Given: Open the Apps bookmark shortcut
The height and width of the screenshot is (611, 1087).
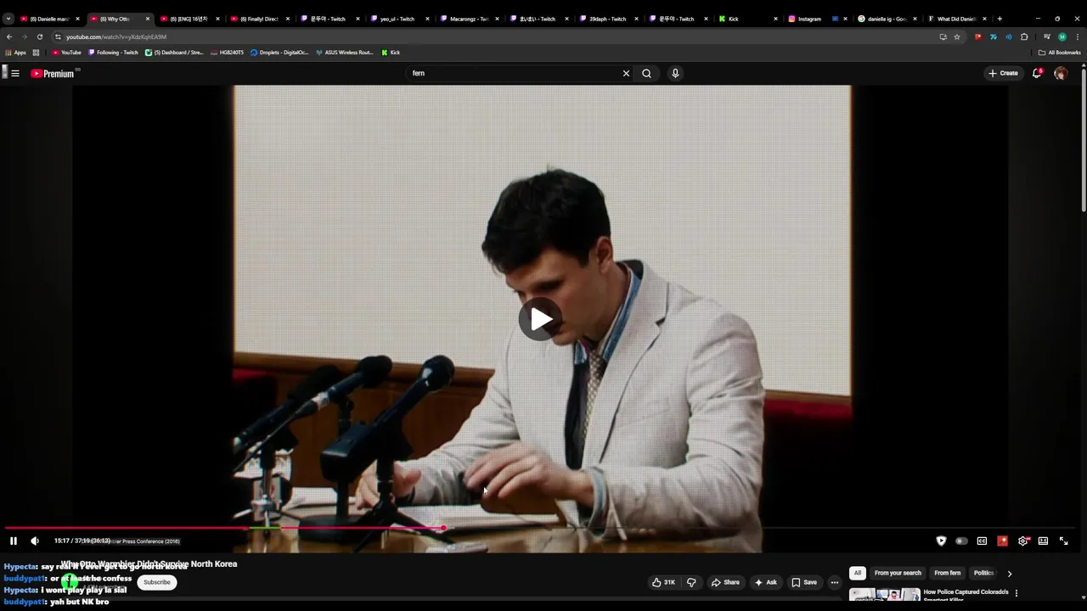Looking at the screenshot, I should 16,53.
